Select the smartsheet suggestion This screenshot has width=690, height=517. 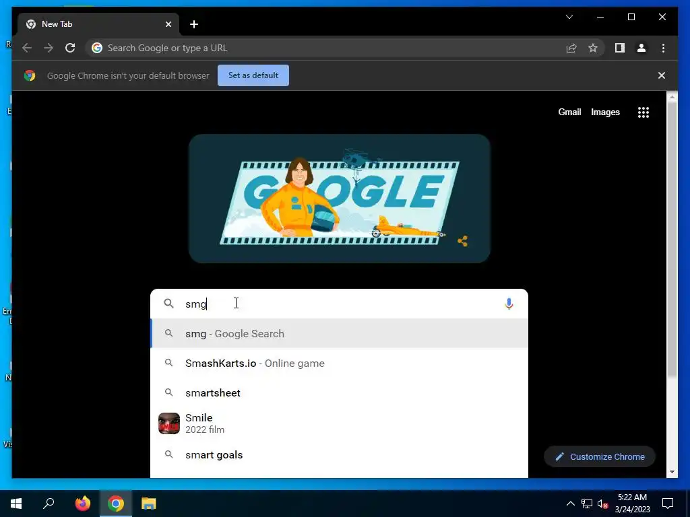339,392
